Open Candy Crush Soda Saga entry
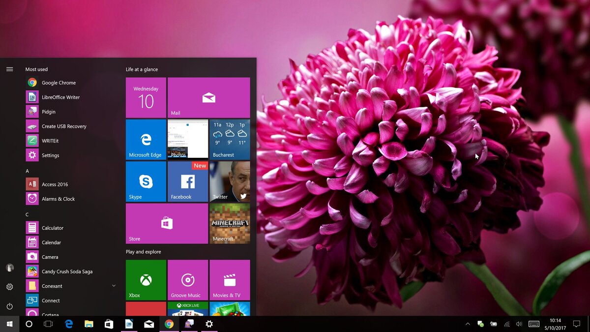The width and height of the screenshot is (590, 332). (x=71, y=272)
